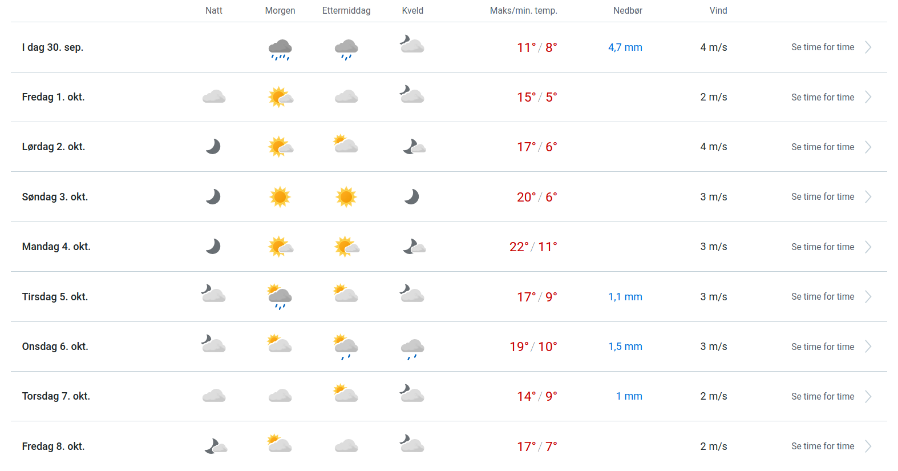
Task: Open 'Se time for time' for Torsdag 7. okt.
Action: [823, 396]
